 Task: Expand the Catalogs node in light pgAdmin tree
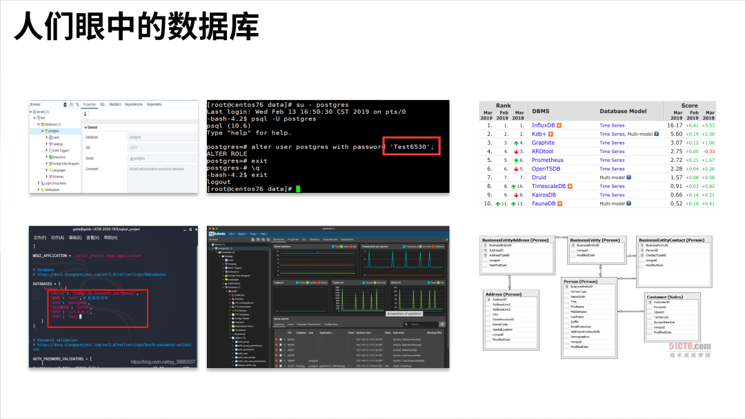[x=47, y=144]
